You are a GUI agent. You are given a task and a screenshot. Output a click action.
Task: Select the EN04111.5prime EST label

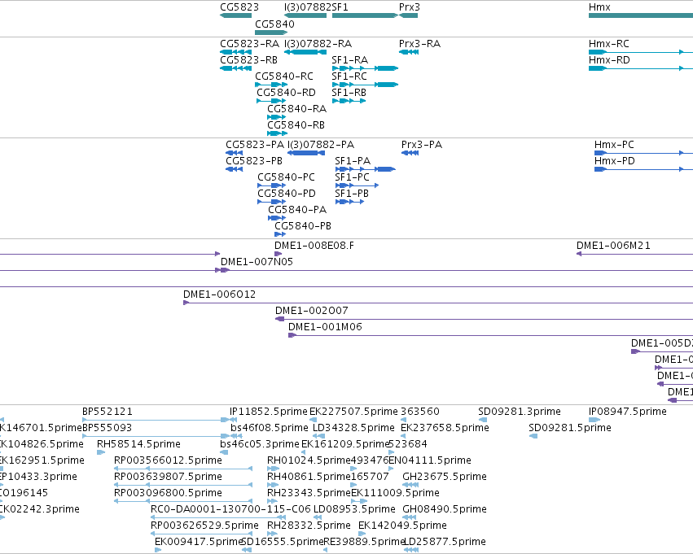tap(430, 461)
